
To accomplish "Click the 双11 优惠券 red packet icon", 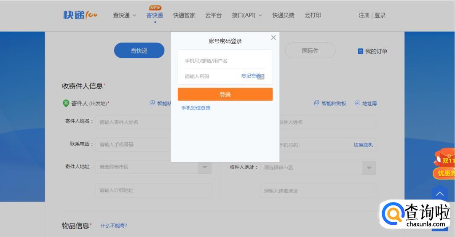I will 445,164.
